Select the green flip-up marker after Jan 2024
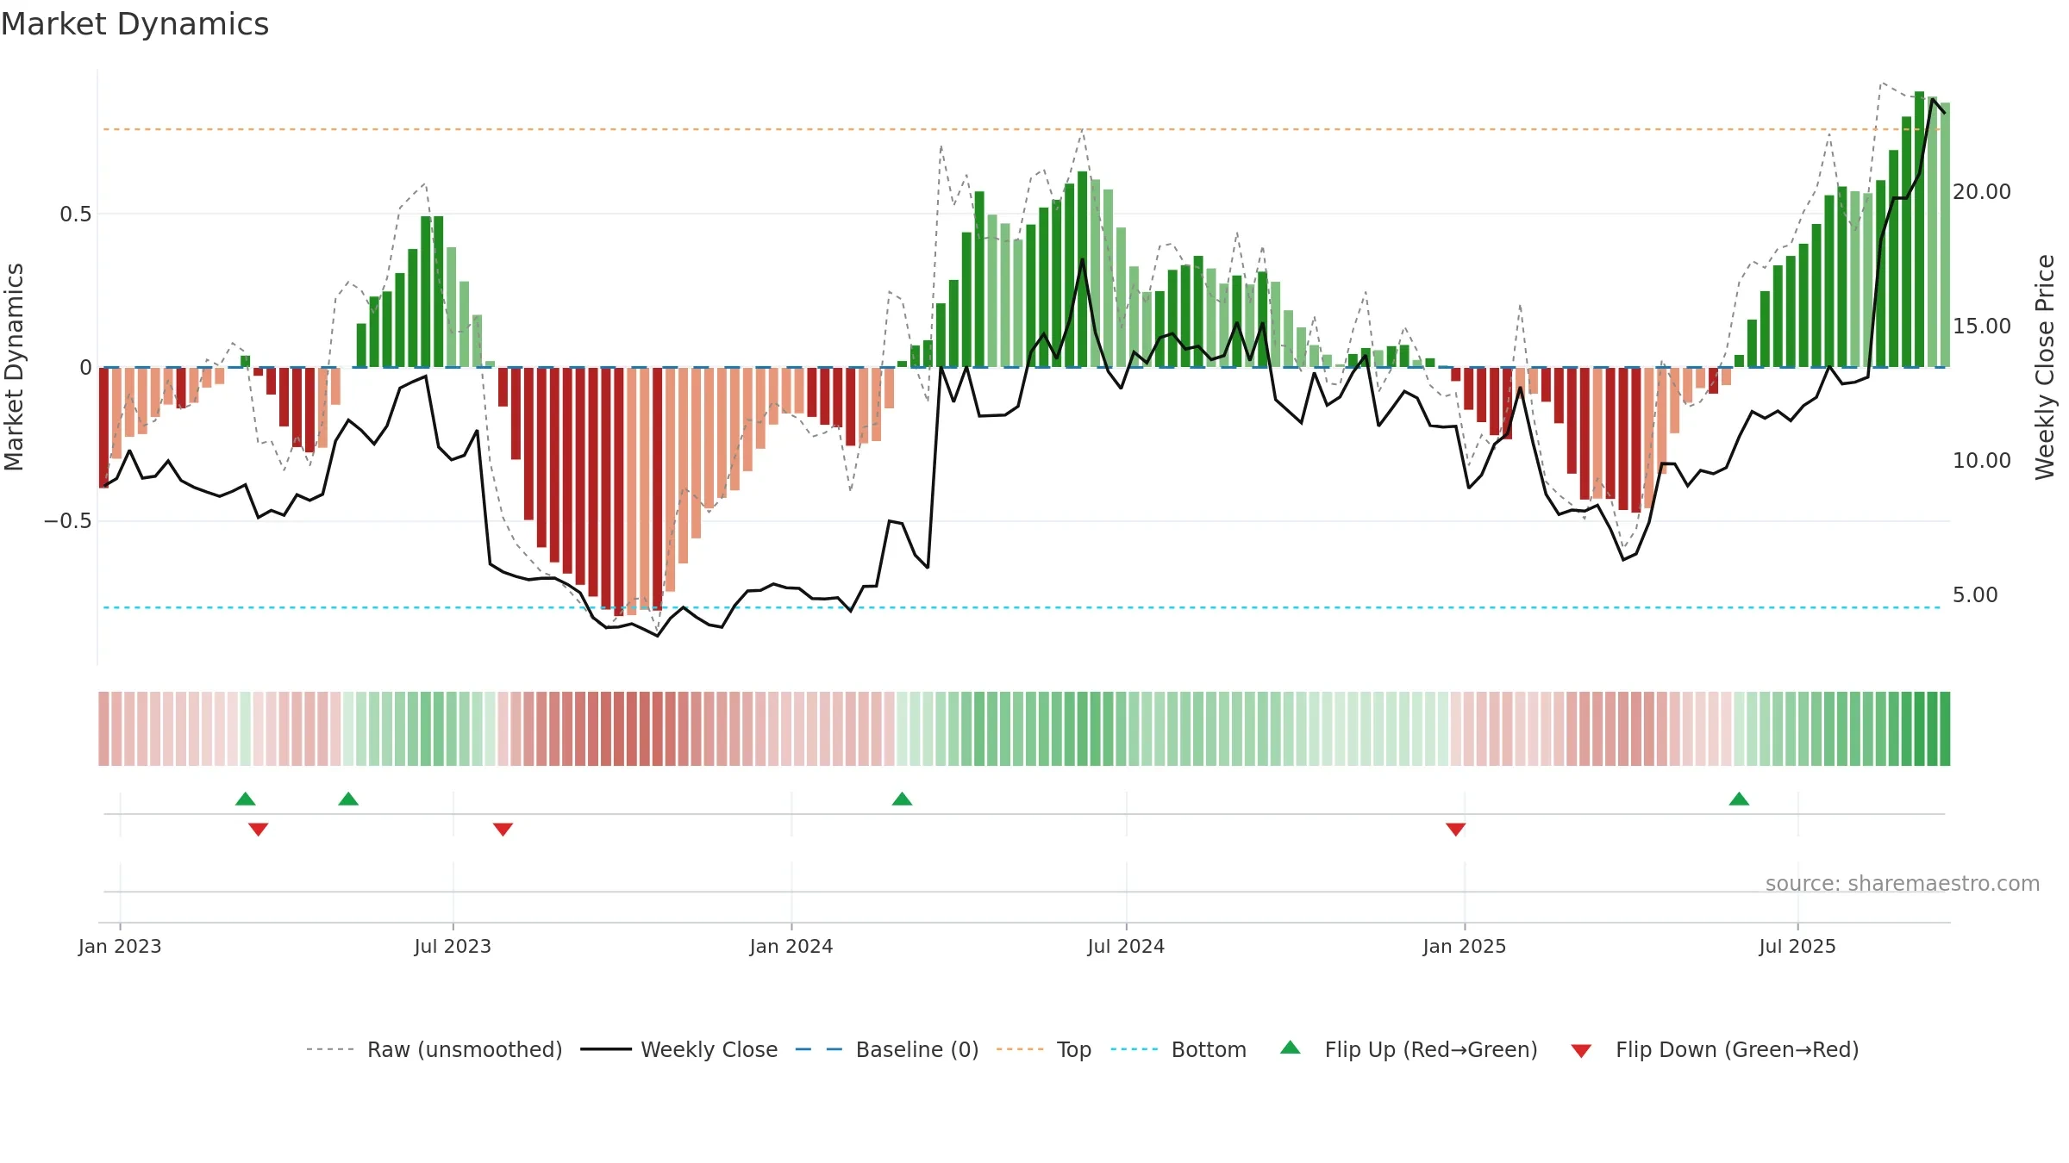 point(902,799)
